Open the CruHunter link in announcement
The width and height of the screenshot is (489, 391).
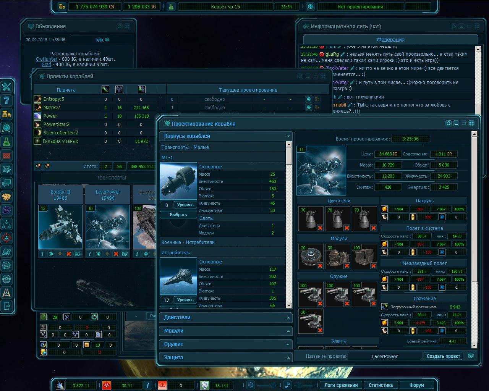(x=47, y=59)
